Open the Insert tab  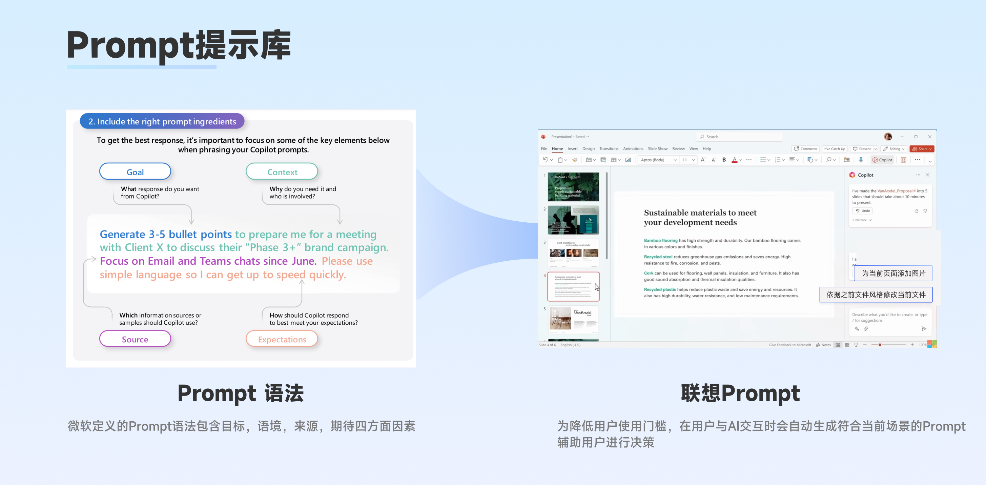572,148
